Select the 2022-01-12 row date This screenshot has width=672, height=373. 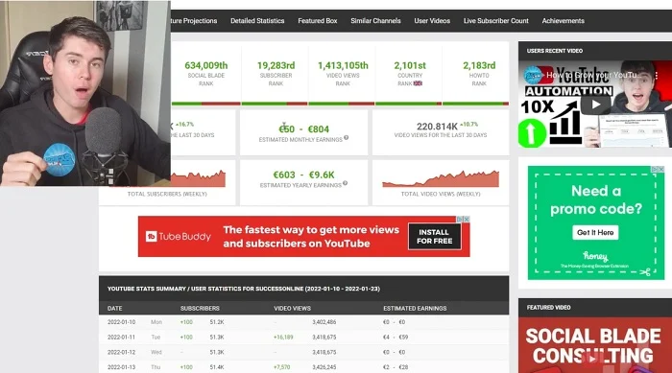coord(121,352)
